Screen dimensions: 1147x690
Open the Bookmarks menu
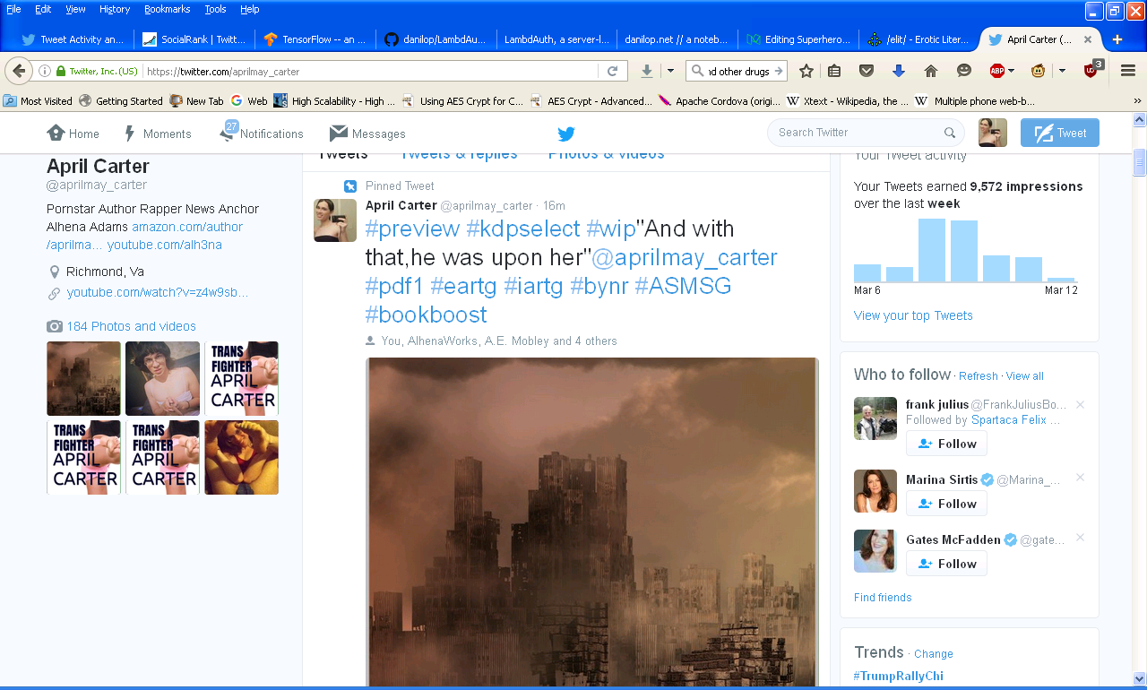click(168, 9)
